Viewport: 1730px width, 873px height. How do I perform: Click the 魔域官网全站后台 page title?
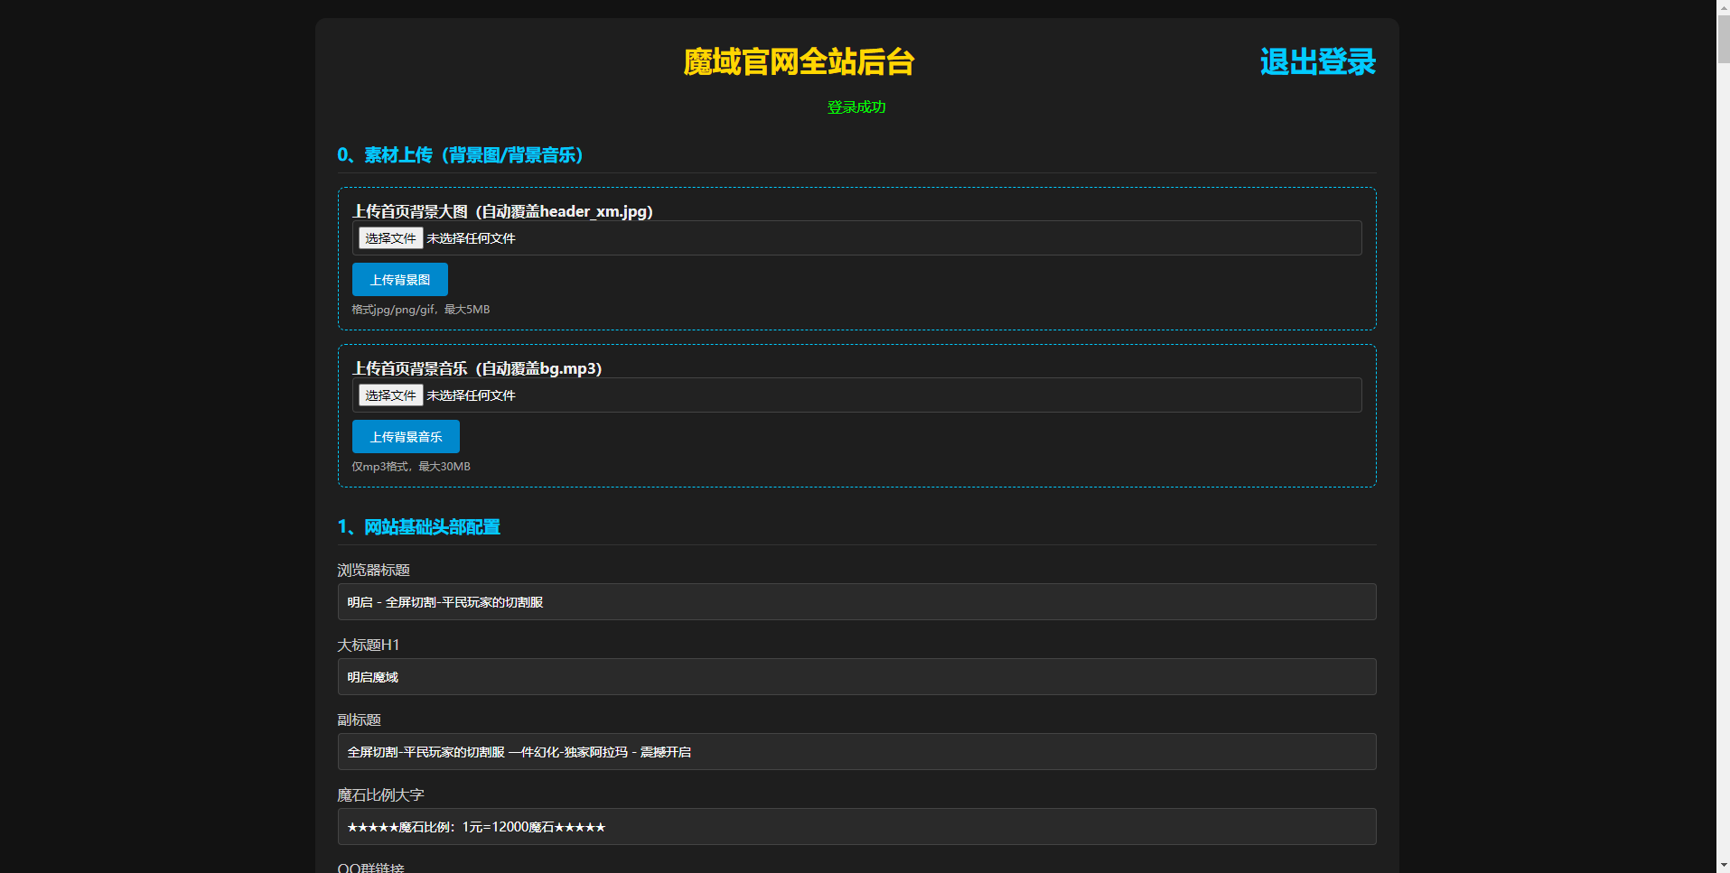[799, 61]
